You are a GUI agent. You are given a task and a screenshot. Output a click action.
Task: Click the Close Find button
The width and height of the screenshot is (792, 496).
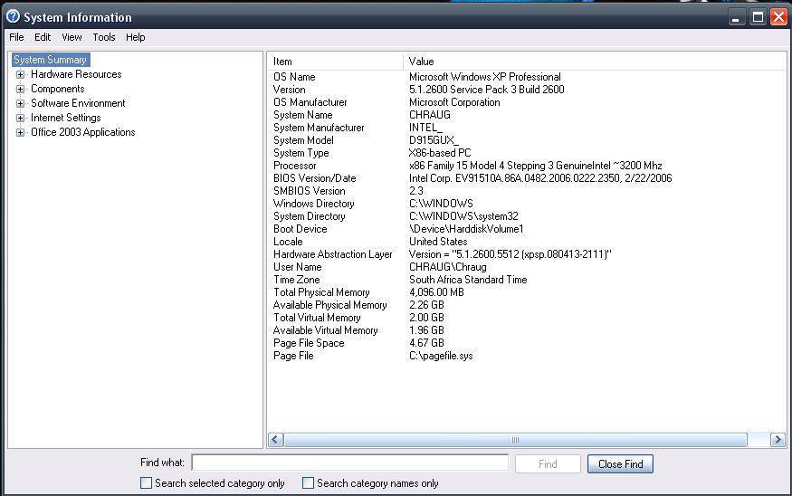[620, 464]
